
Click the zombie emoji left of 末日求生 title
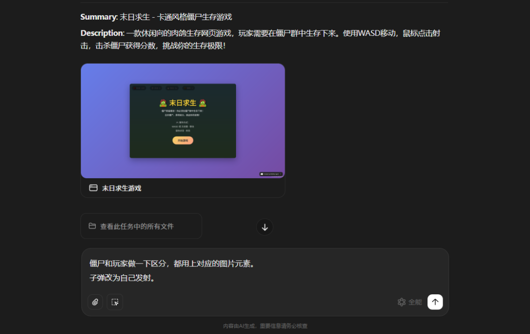163,103
